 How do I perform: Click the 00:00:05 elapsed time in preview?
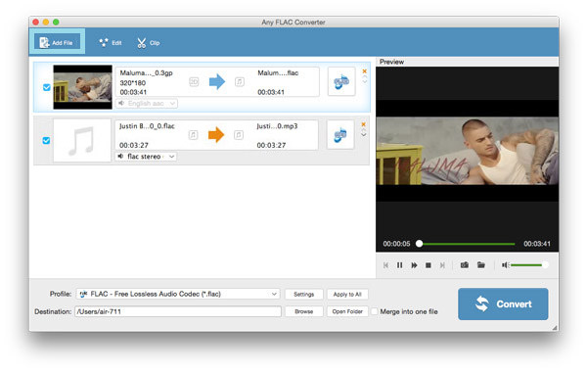396,244
